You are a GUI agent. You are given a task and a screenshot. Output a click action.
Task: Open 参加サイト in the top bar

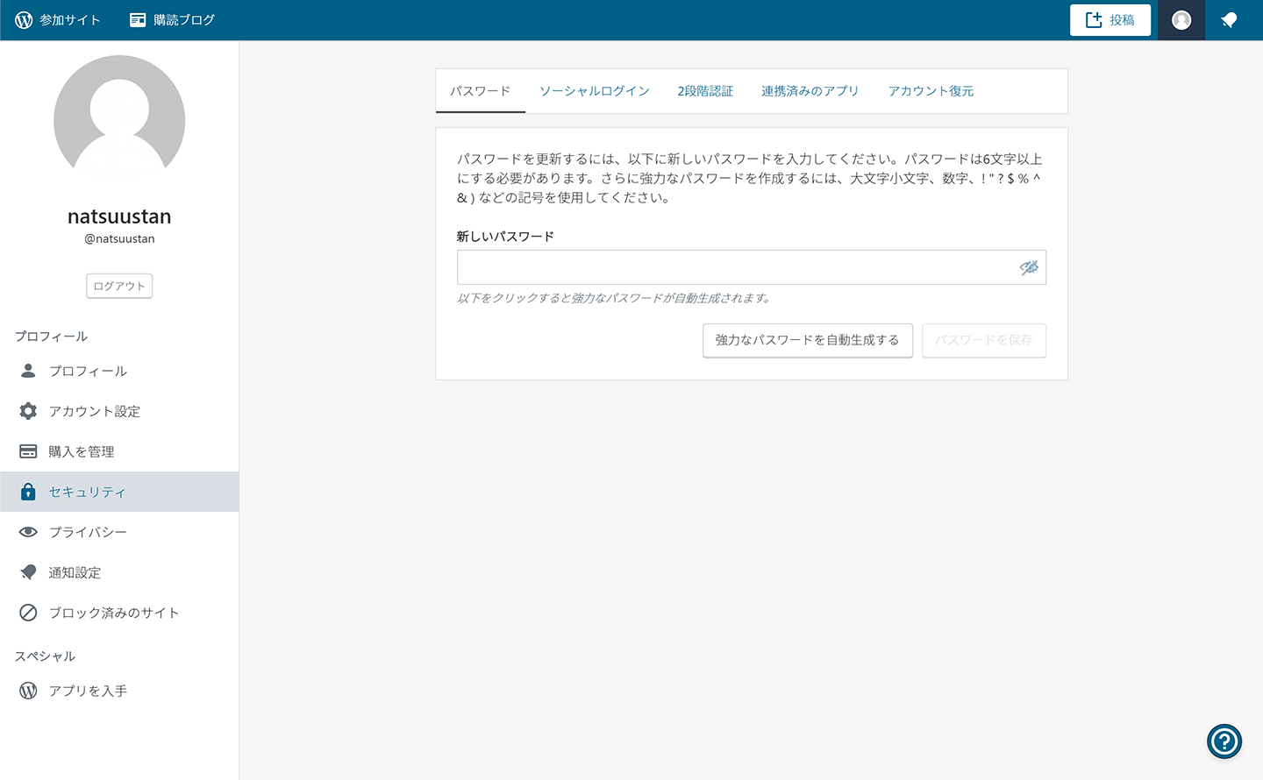tap(58, 19)
